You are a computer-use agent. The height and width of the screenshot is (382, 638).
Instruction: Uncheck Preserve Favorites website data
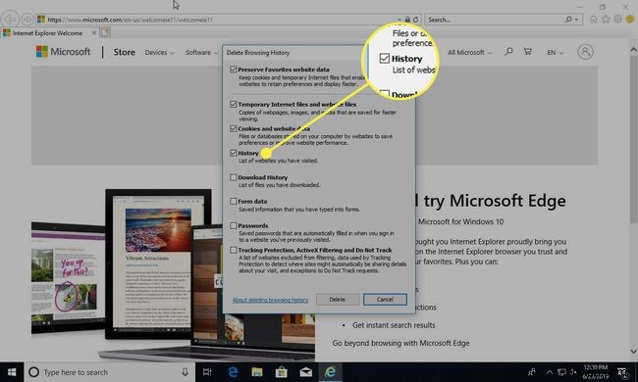234,70
